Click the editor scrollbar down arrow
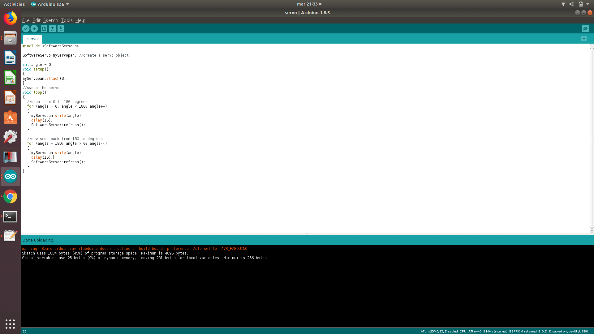 (x=592, y=231)
